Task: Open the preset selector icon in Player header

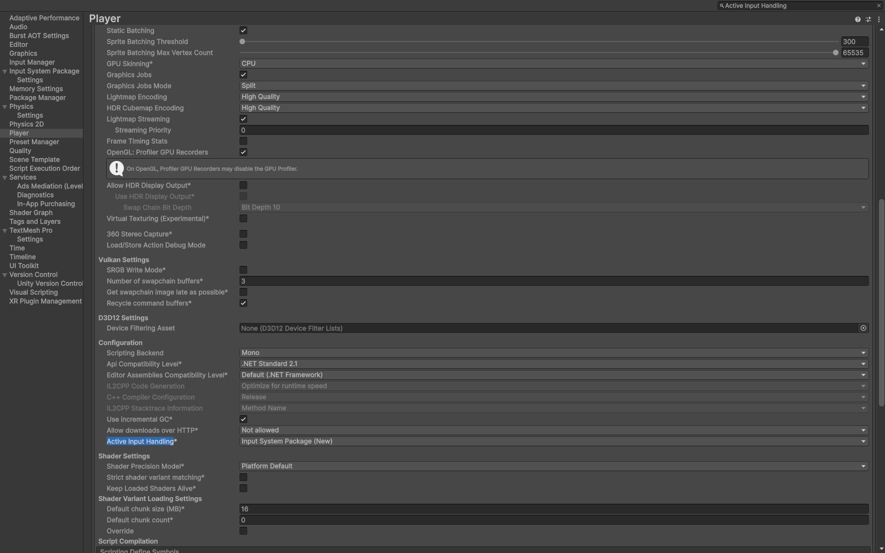Action: 868,19
